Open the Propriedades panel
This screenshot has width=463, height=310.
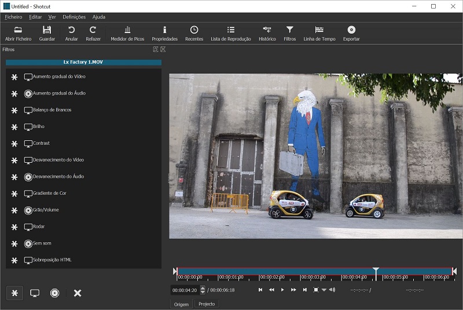tap(165, 34)
